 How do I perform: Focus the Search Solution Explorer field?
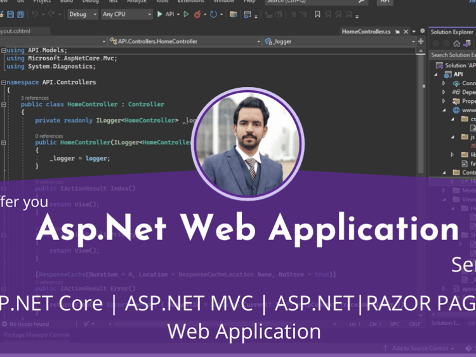[x=453, y=55]
